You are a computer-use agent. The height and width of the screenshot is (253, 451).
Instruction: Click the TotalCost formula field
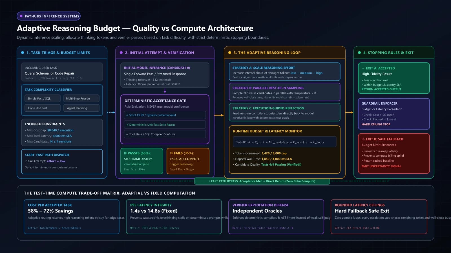click(285, 142)
